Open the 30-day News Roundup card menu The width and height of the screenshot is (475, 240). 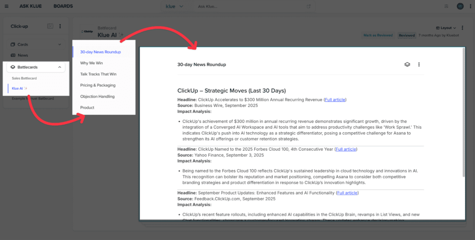pos(419,64)
